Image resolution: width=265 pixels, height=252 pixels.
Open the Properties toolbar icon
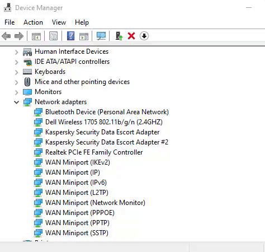click(x=54, y=36)
